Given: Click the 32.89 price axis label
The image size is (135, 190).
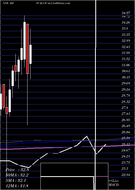Looking at the screenshot, I should click(126, 41).
